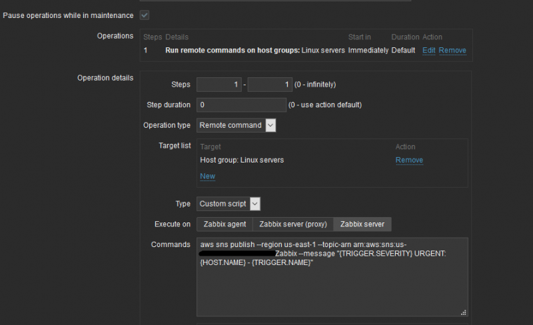Viewport: 533px width, 325px height.
Task: Select the Run remote commands operation row
Action: tap(255, 51)
